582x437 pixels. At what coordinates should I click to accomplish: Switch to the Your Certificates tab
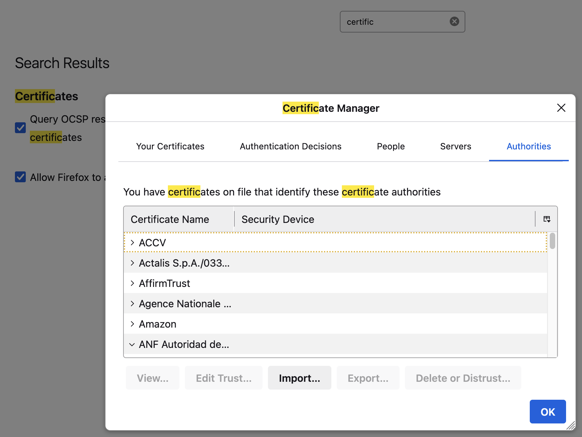170,146
